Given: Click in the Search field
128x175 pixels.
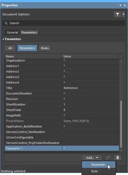Looking at the screenshot, I should (64, 23).
